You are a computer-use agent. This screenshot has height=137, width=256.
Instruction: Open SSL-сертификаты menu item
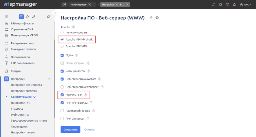22,23
